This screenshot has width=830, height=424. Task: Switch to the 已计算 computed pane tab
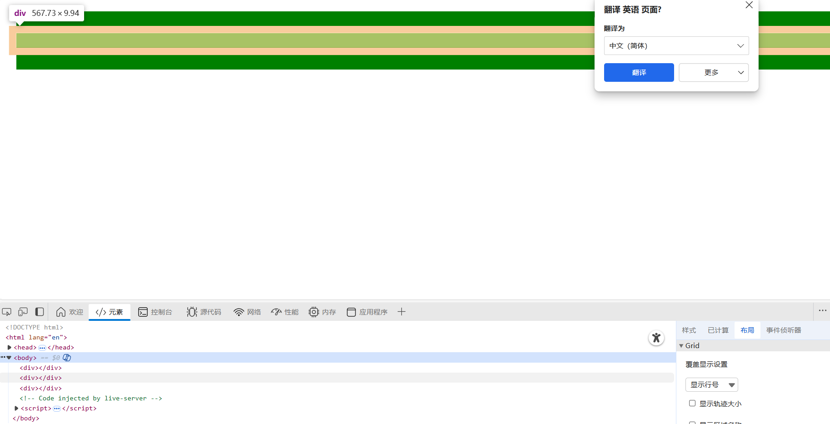pyautogui.click(x=718, y=330)
